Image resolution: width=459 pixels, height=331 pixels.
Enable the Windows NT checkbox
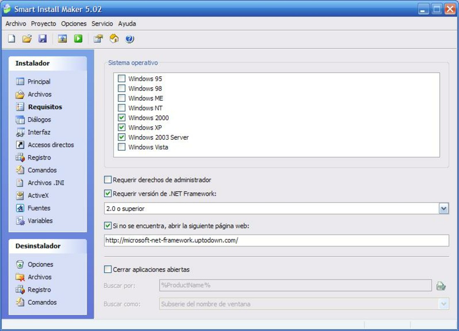(x=121, y=108)
